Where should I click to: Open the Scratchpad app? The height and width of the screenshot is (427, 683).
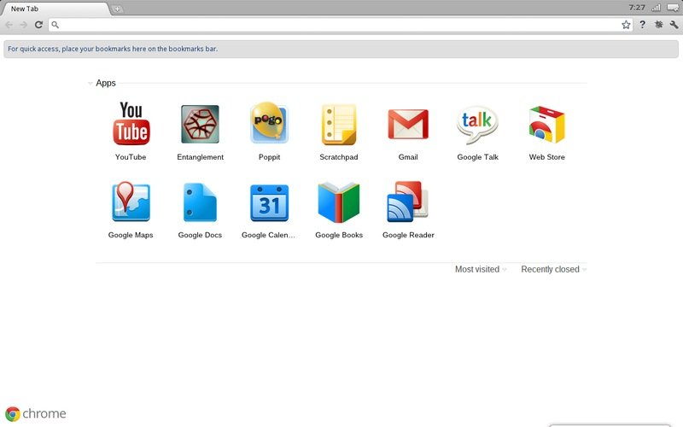[339, 124]
